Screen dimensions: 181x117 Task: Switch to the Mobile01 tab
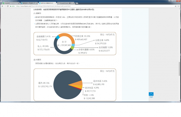point(11,3)
